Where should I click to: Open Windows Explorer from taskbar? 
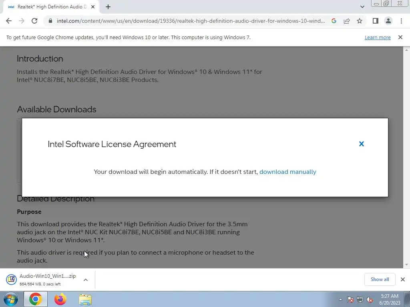[85, 299]
